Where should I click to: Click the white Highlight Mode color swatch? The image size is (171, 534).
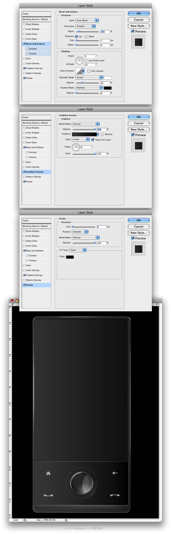[108, 78]
